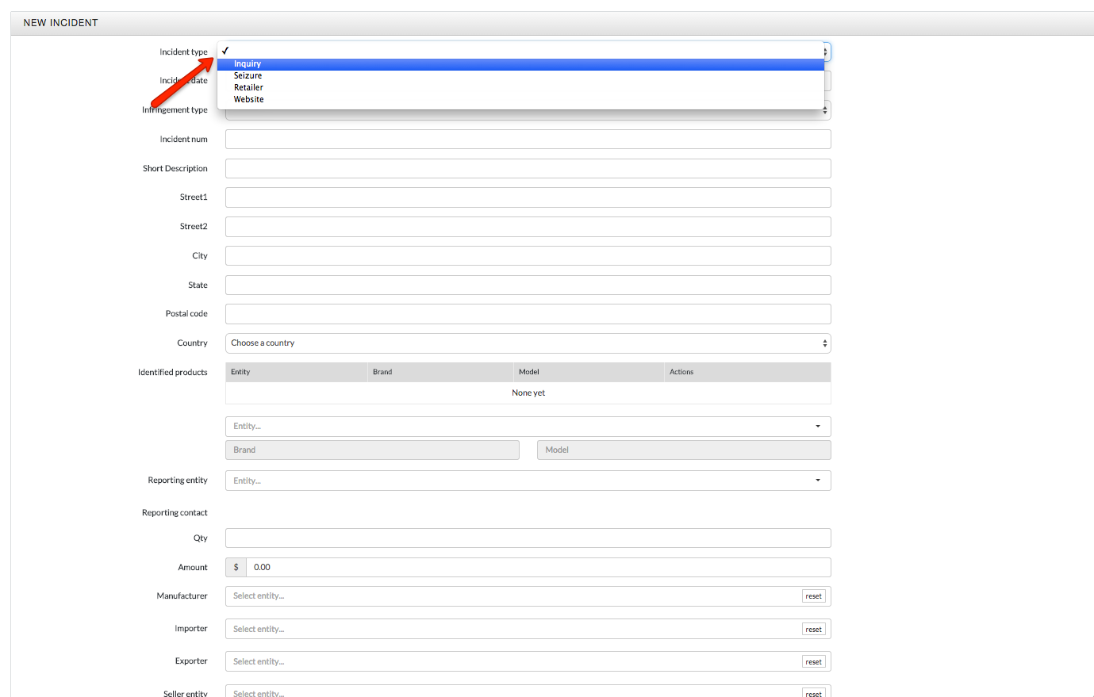Screen dimensions: 1094x697
Task: Pick Retailer in the dropdown list
Action: (x=248, y=88)
